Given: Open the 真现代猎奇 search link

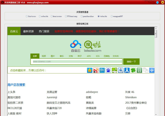Looking at the screenshot, I should tap(14, 97).
